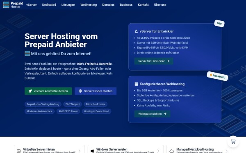Expand chevron on Windows Server mieten card
246x153 pixels.
tap(158, 151)
